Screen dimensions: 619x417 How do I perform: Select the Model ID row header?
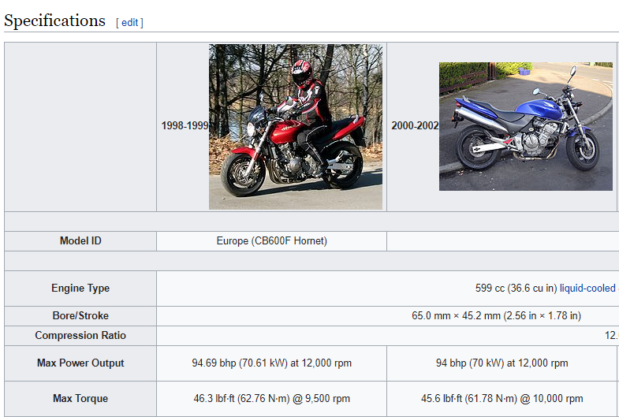80,241
